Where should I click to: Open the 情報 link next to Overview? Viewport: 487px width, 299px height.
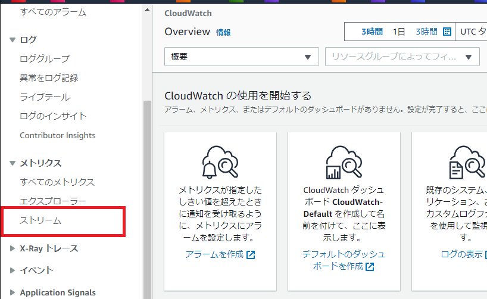tap(223, 32)
